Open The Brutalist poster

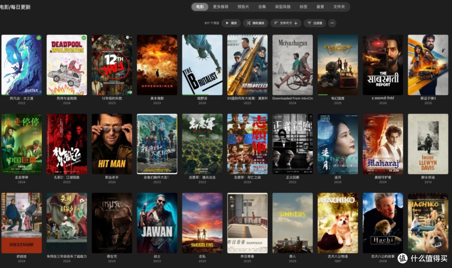(203, 65)
